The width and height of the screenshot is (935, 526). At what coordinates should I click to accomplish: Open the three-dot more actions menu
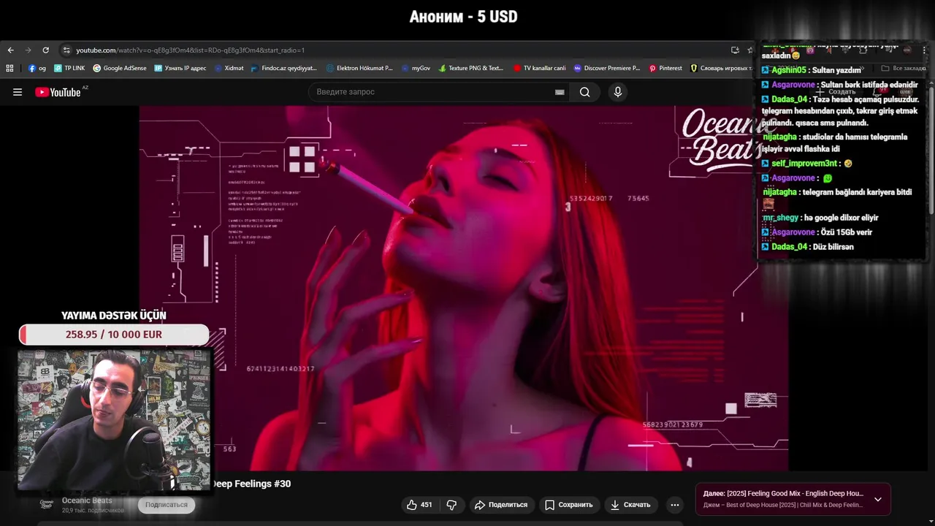click(675, 505)
